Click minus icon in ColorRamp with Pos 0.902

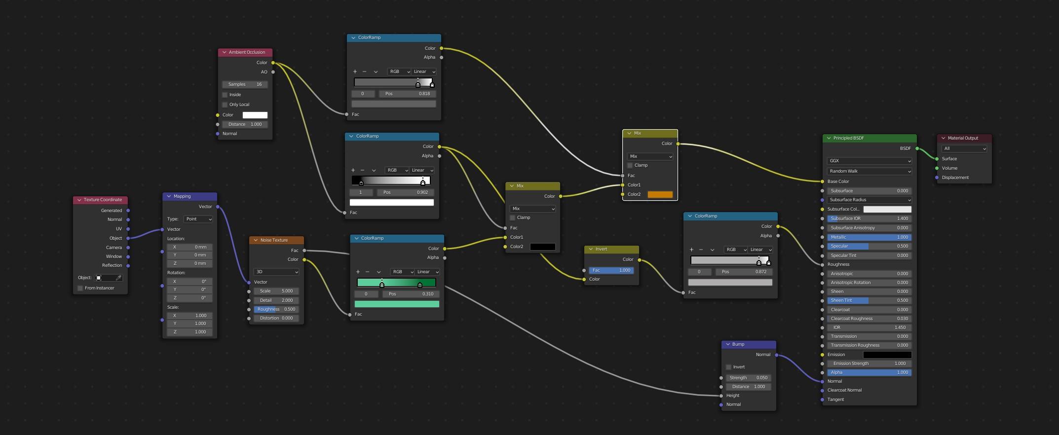tap(362, 170)
